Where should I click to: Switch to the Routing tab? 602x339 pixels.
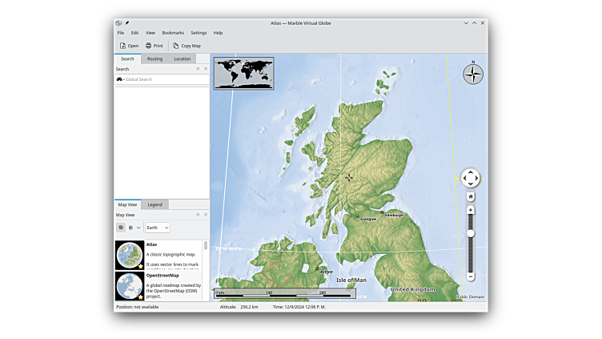(155, 59)
